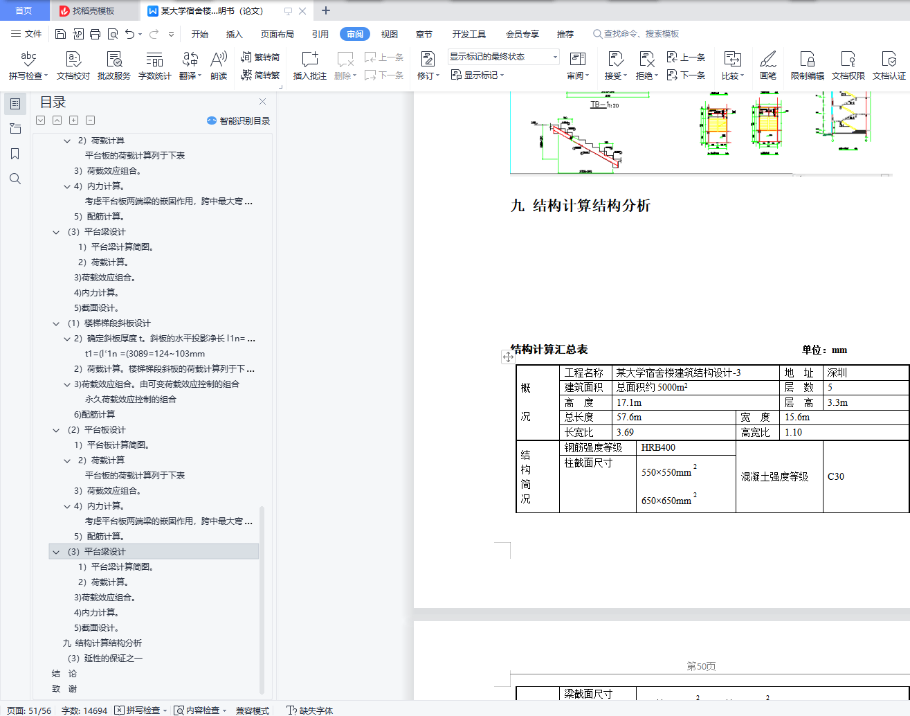The height and width of the screenshot is (716, 910).
Task: Collapse the (2) 平台板设计 outline node
Action: [57, 430]
